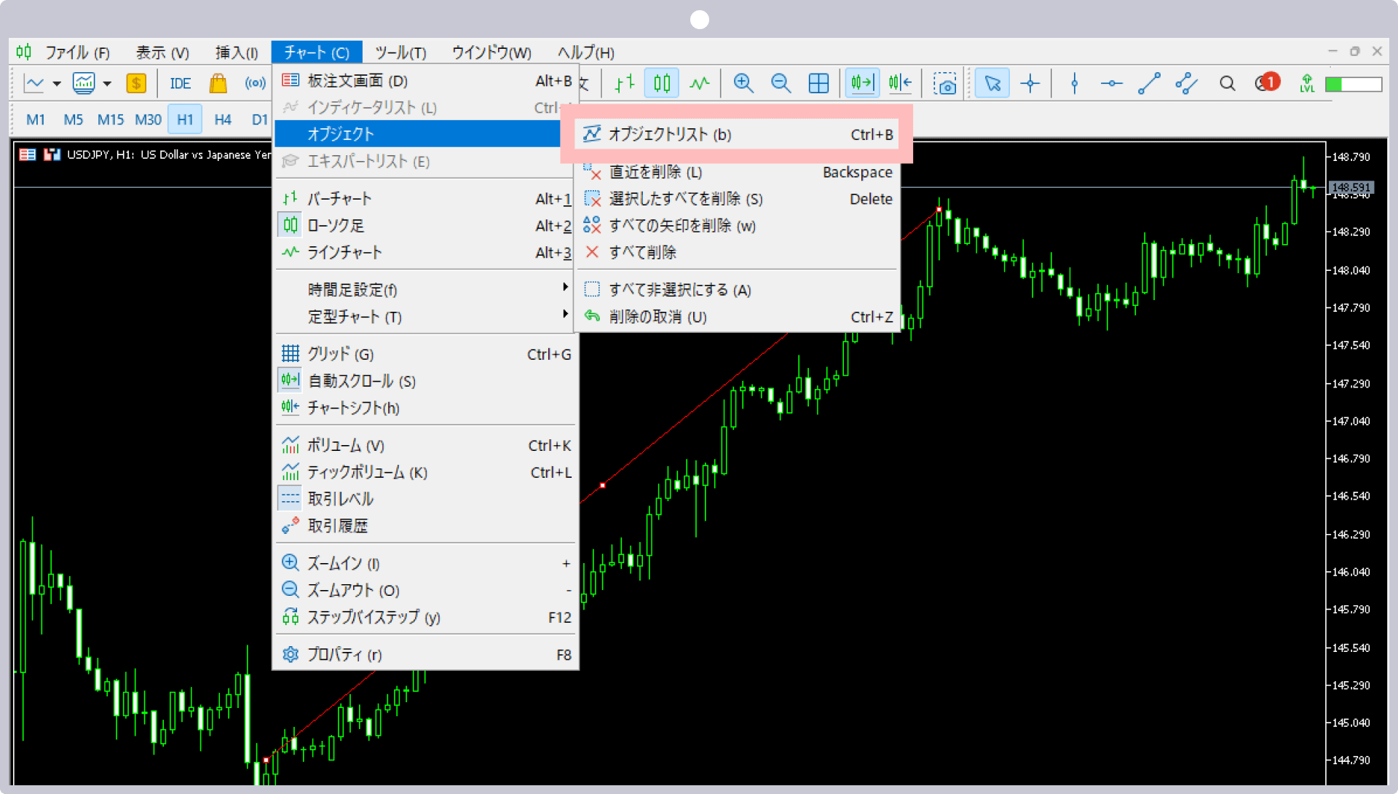The width and height of the screenshot is (1398, 794).
Task: Select candlestick chart toolbar icon
Action: click(662, 83)
